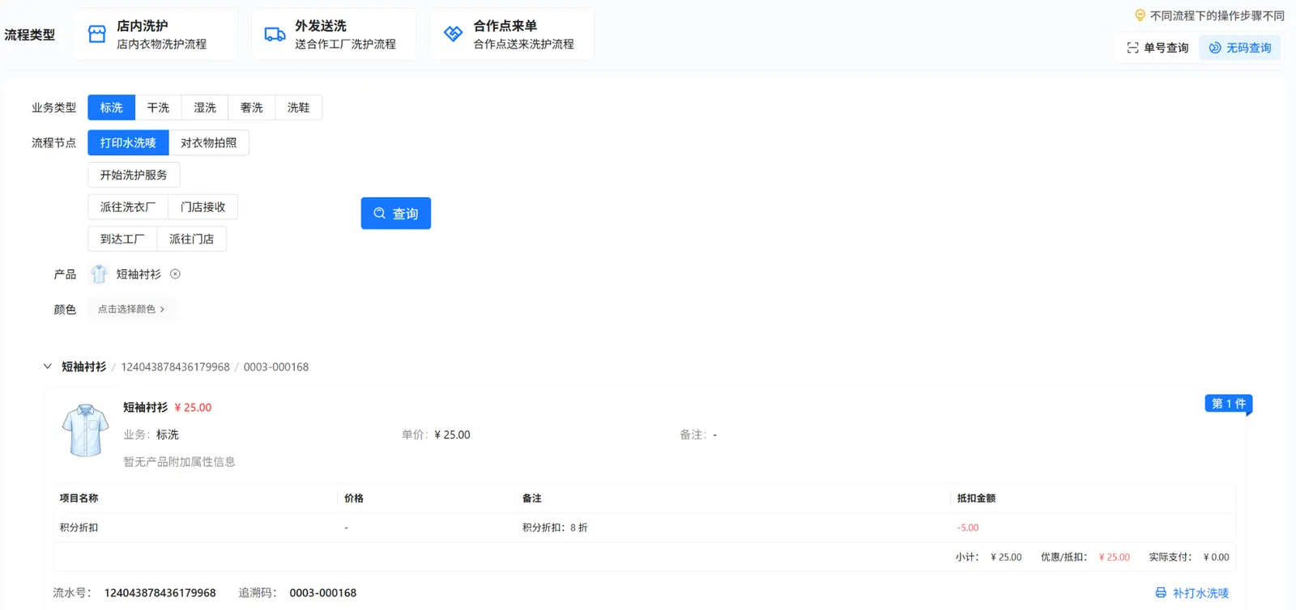Image resolution: width=1296 pixels, height=610 pixels.
Task: Select 打印水洗唛 process node
Action: click(128, 142)
